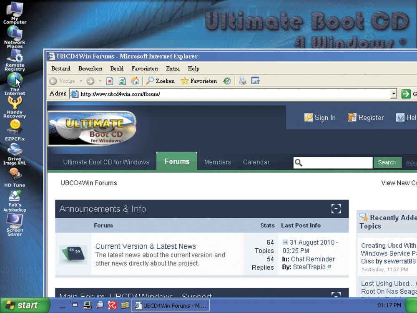
Task: Open the Members tab
Action: [x=218, y=162]
